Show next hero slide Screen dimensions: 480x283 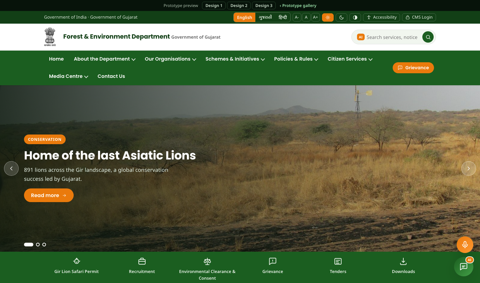tap(469, 168)
